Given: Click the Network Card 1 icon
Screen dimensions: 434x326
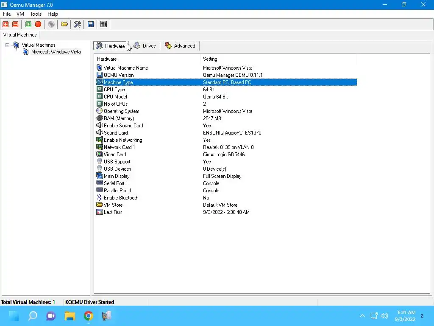Looking at the screenshot, I should click(99, 147).
